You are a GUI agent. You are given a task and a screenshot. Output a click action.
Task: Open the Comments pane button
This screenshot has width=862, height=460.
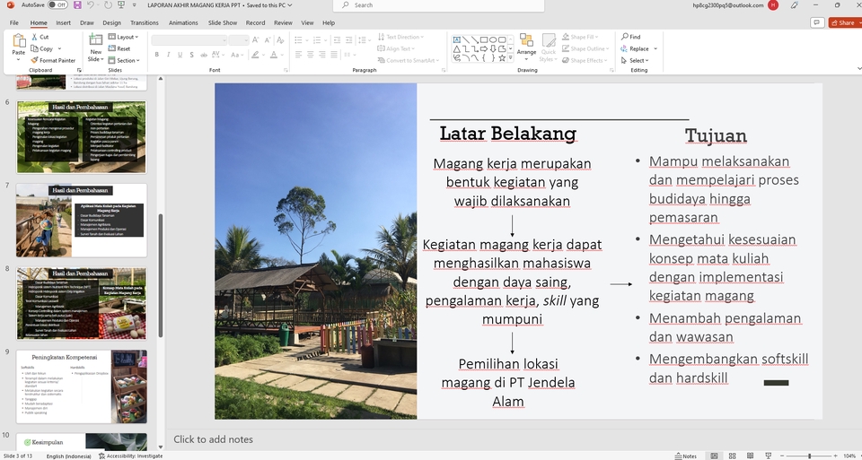click(817, 22)
